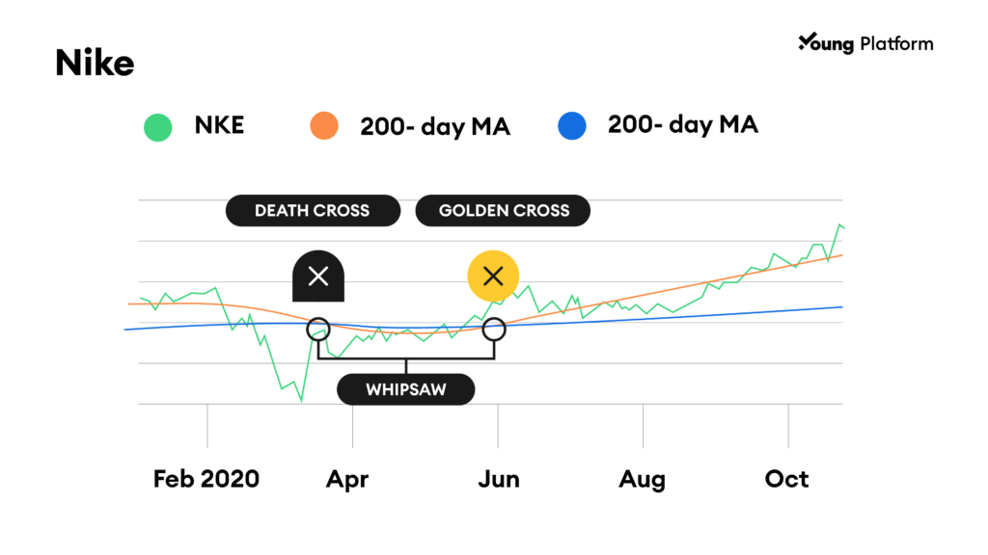Select the green NKE legend dot
Screen dimensions: 988x555
click(x=157, y=127)
